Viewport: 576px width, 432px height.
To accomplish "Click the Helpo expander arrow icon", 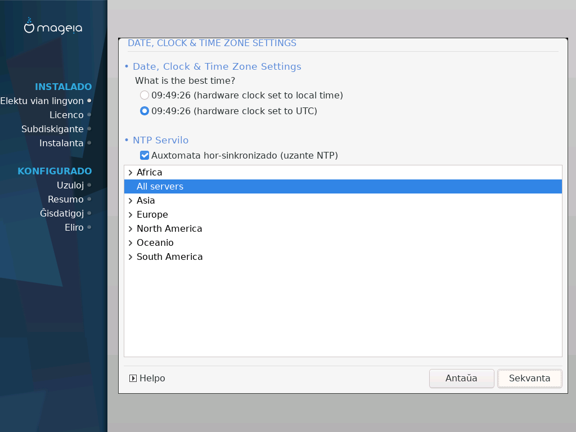I will (x=133, y=379).
